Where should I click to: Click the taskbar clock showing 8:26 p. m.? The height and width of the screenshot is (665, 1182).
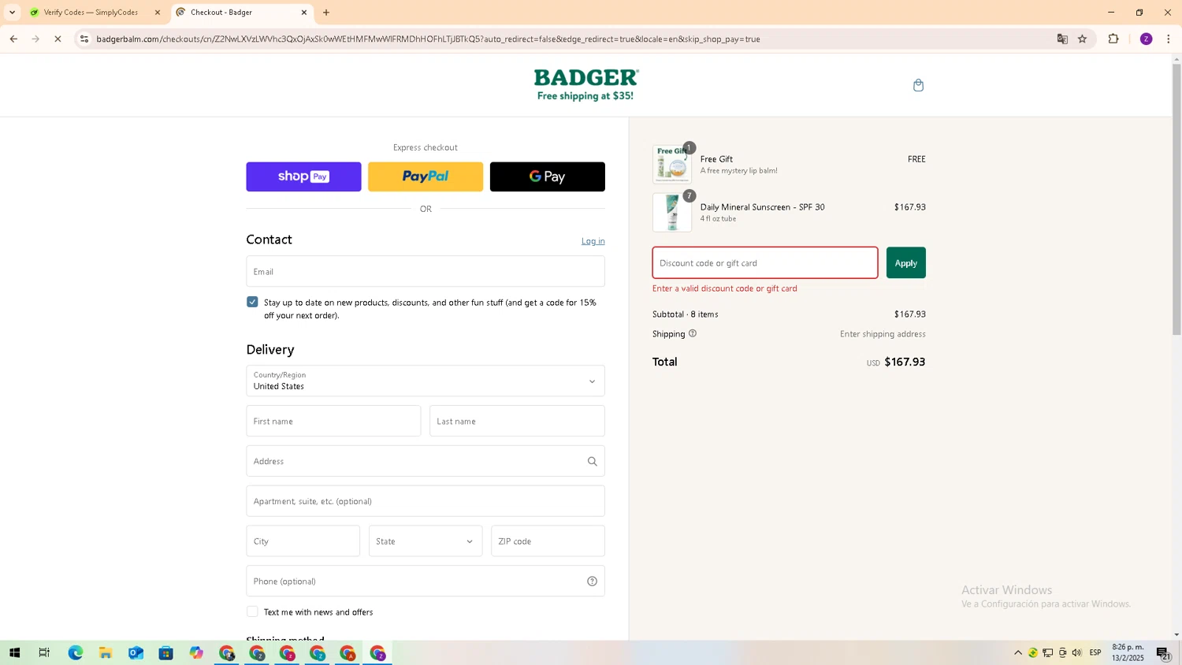click(1128, 652)
